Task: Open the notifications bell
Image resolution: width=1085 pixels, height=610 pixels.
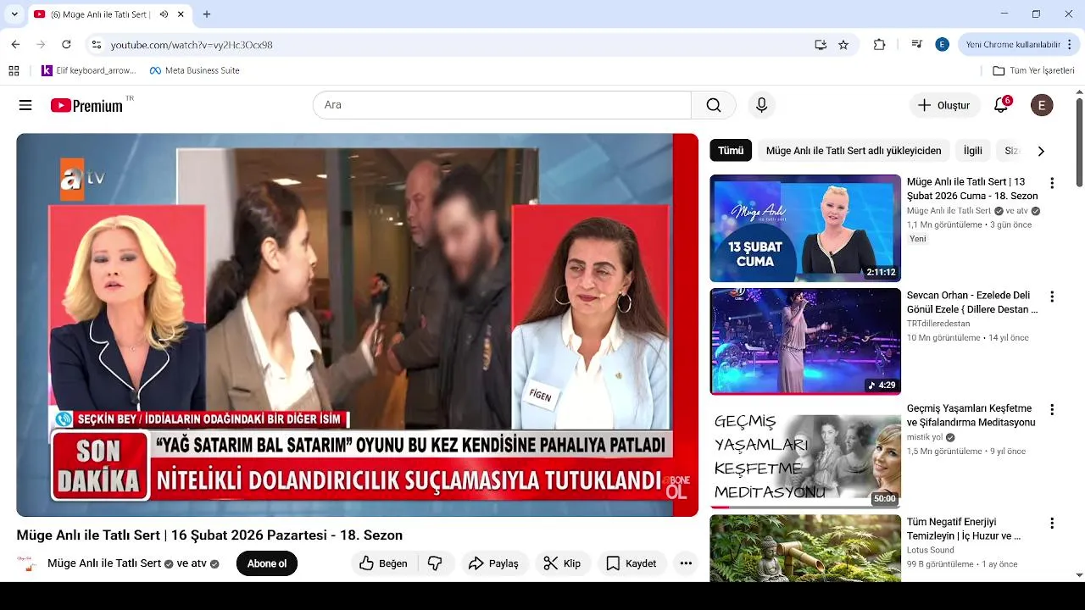Action: (1001, 105)
